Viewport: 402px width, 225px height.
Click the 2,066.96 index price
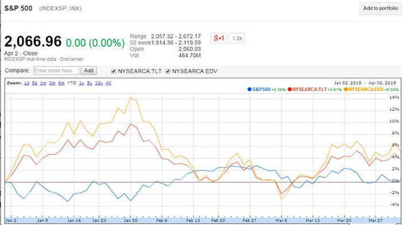tap(33, 41)
